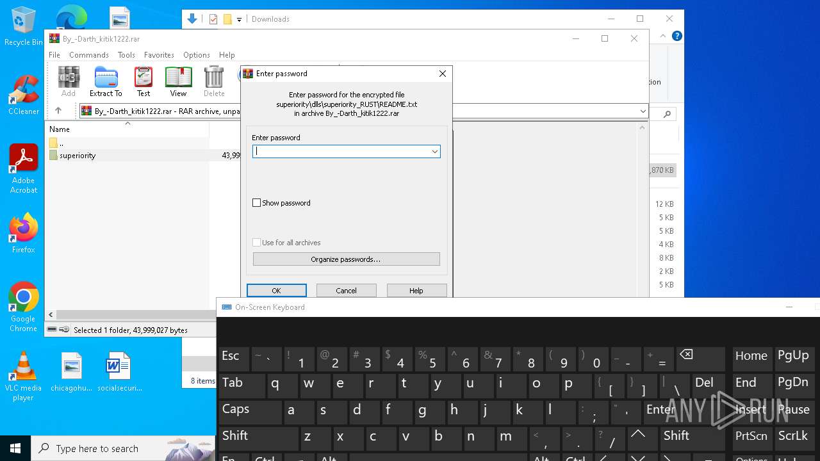Click the Add toolbar icon in WinRAR
The height and width of the screenshot is (461, 820).
click(x=69, y=81)
